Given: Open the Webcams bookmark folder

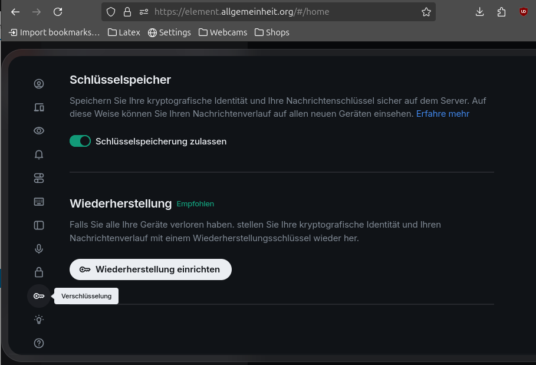Looking at the screenshot, I should pos(223,32).
